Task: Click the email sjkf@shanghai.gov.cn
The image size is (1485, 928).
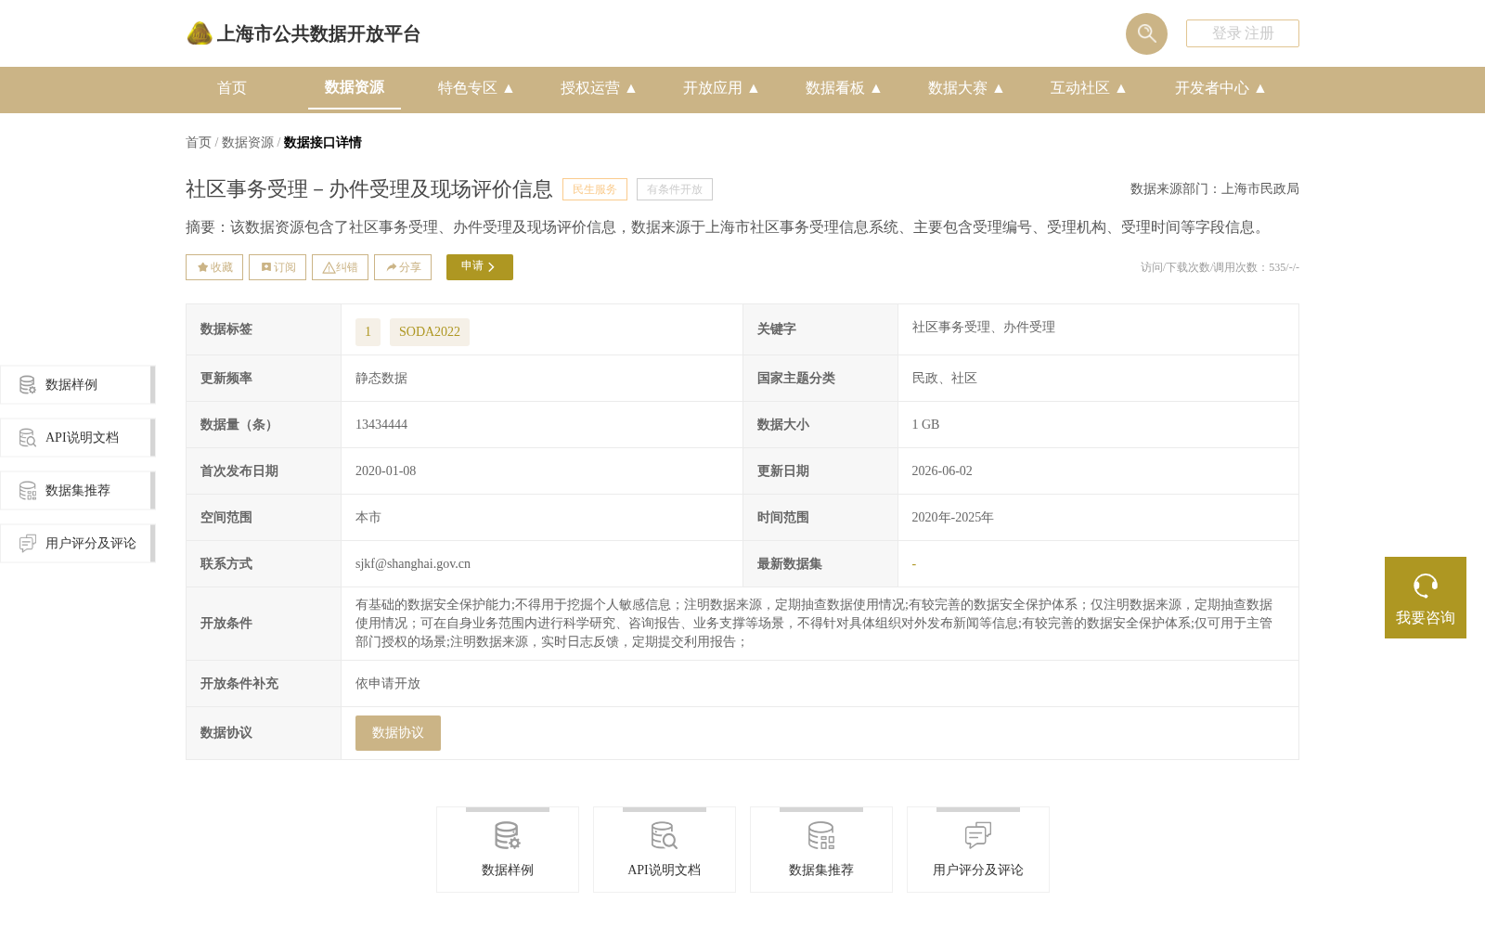Action: pos(413,564)
